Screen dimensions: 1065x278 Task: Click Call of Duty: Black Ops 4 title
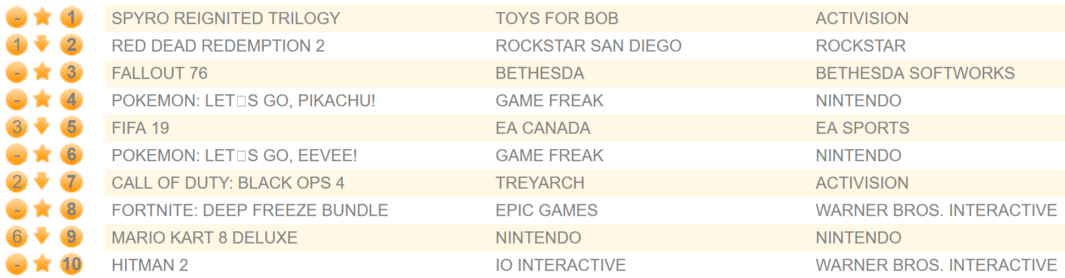tap(228, 183)
